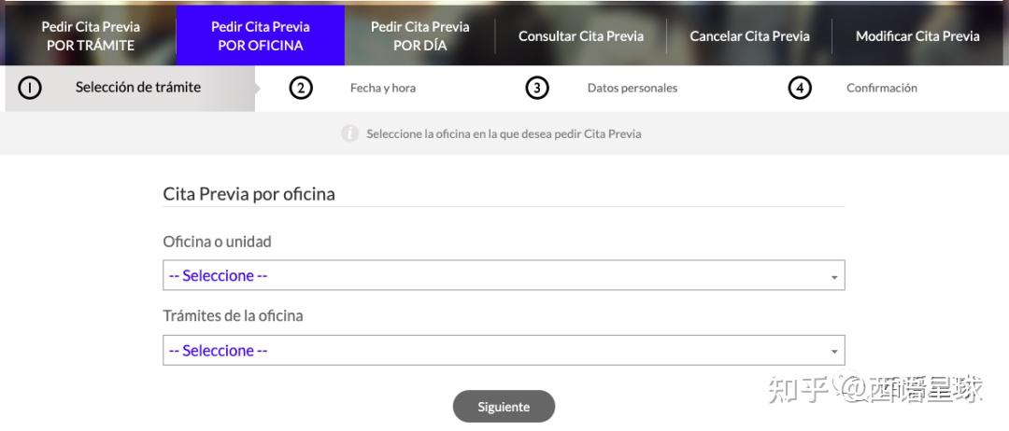This screenshot has height=431, width=1009.
Task: Click the info icon beside instructions
Action: point(349,133)
